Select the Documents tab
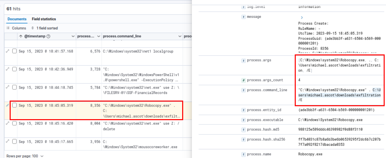The image size is (386, 158). (17, 19)
